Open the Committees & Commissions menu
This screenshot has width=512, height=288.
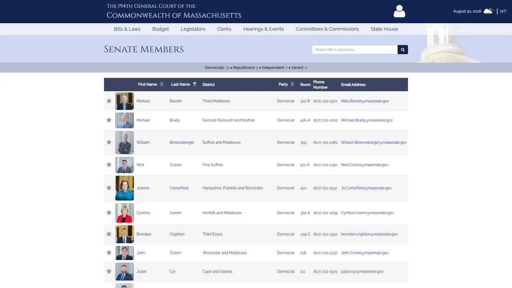coord(327,29)
